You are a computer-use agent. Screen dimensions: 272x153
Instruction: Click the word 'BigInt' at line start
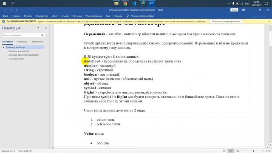point(89,93)
